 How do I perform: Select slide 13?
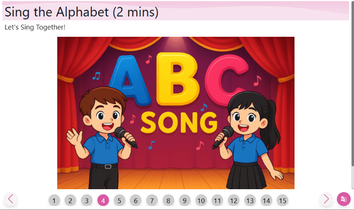250,200
